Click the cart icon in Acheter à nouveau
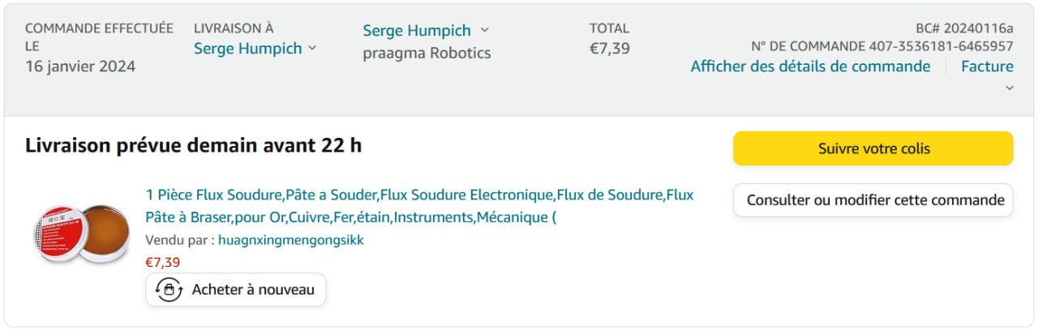Viewport: 1038px width, 331px height. click(169, 290)
